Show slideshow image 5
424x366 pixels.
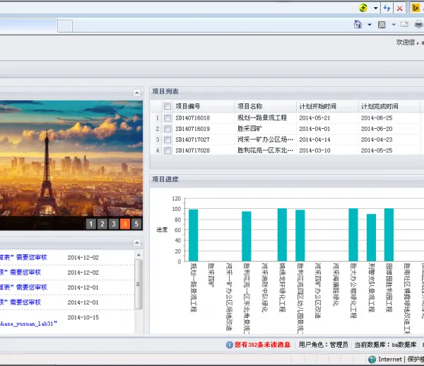coord(136,224)
